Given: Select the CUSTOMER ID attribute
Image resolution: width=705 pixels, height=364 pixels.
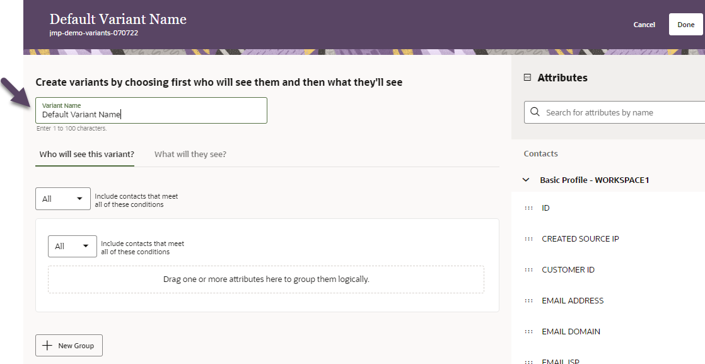Looking at the screenshot, I should [x=568, y=270].
